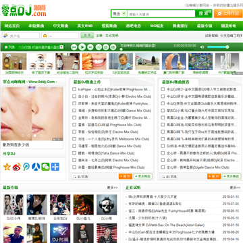The height and width of the screenshot is (243, 243).
Task: Click 更多舞曲 under the 最新DJ舞曲上传 list
Action: tap(143, 176)
